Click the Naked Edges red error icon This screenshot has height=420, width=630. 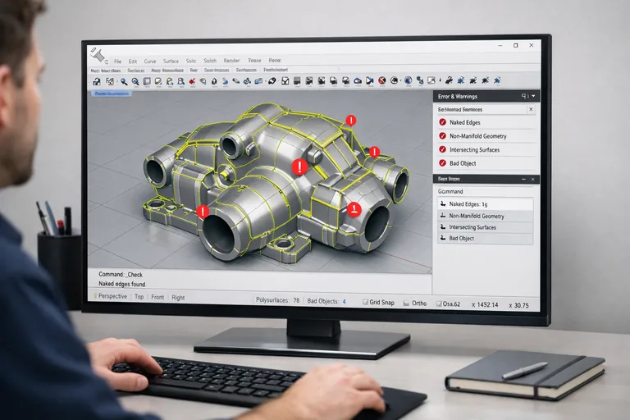pos(443,122)
